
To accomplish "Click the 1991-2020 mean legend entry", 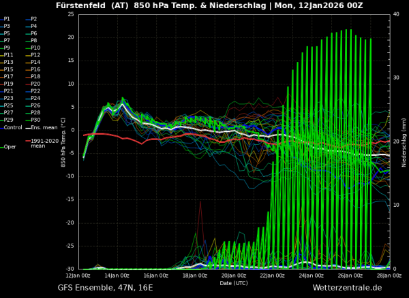I will pos(42,144).
